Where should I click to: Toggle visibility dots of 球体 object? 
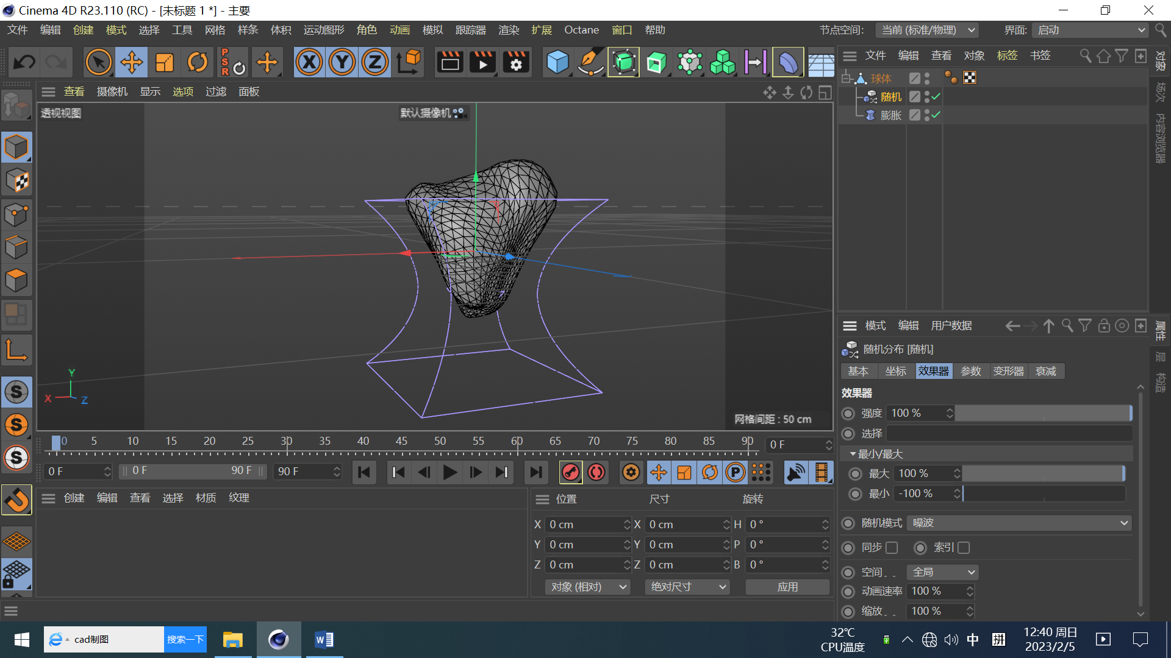[x=927, y=79]
